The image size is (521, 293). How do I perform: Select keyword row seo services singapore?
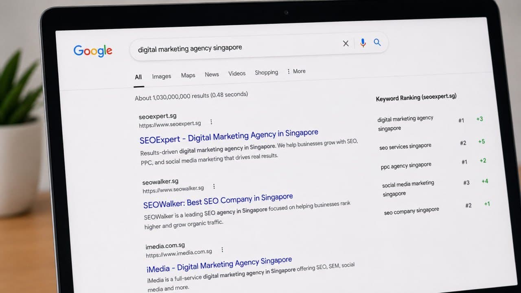click(x=433, y=144)
